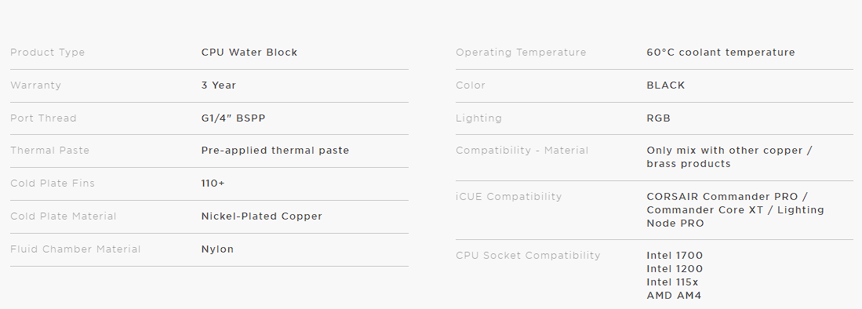Select Intel 1700 socket entry
The image size is (862, 309).
pos(675,256)
